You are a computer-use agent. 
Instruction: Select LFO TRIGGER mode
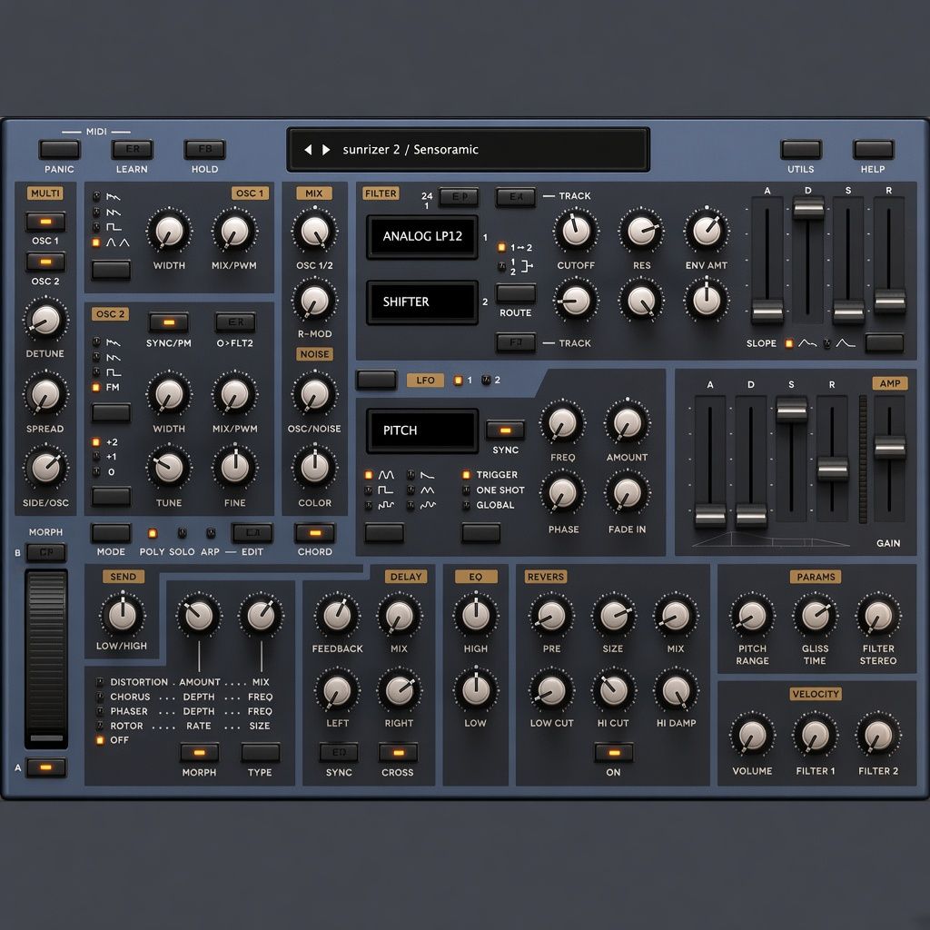click(x=466, y=475)
